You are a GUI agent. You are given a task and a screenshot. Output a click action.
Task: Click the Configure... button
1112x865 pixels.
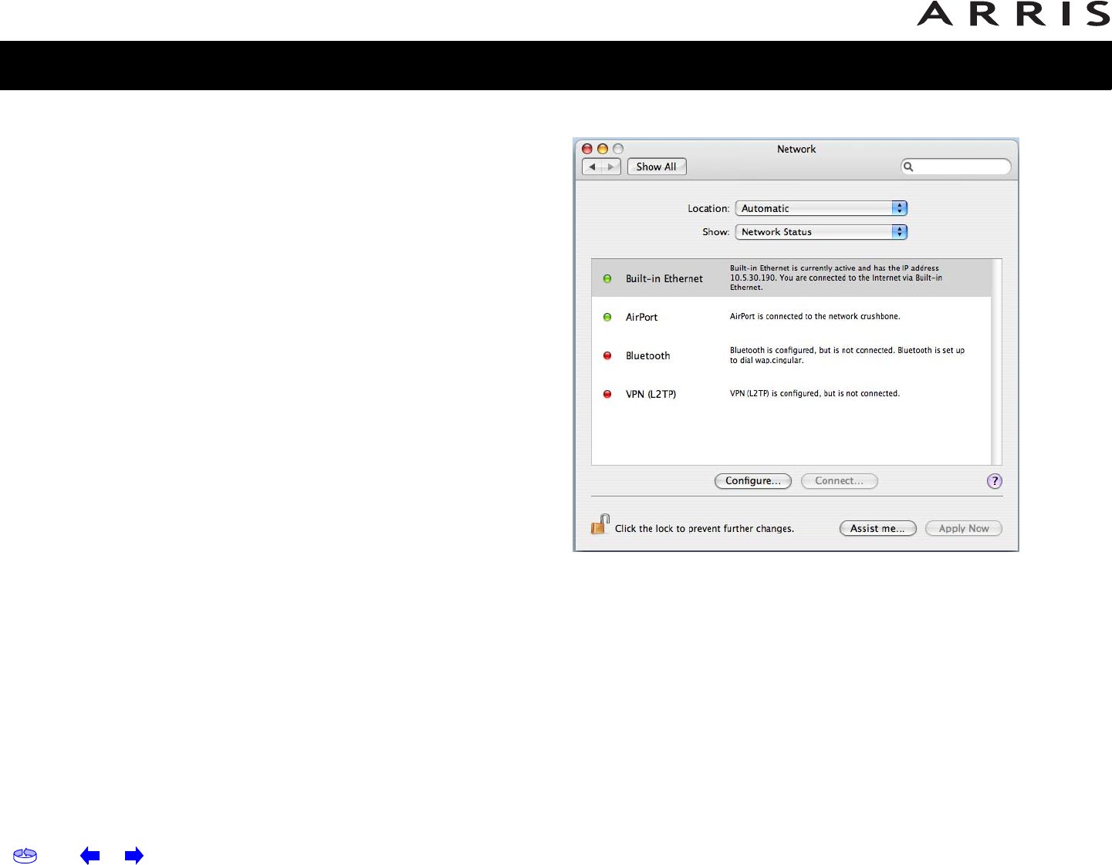[x=753, y=481]
